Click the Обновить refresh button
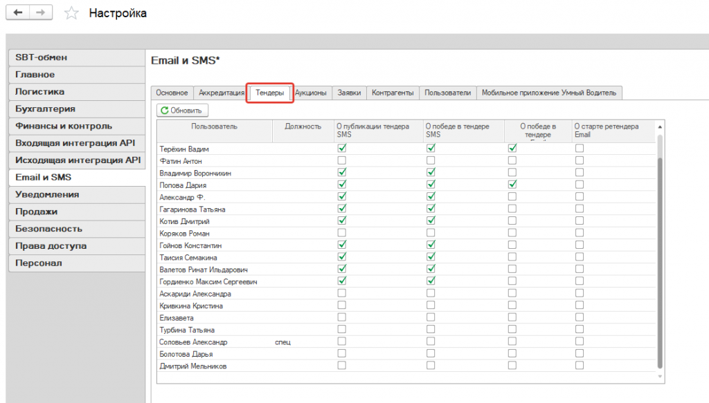 tap(182, 110)
